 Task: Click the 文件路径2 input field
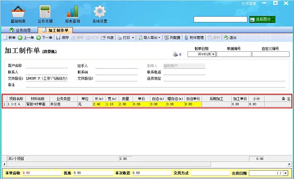[117, 79]
